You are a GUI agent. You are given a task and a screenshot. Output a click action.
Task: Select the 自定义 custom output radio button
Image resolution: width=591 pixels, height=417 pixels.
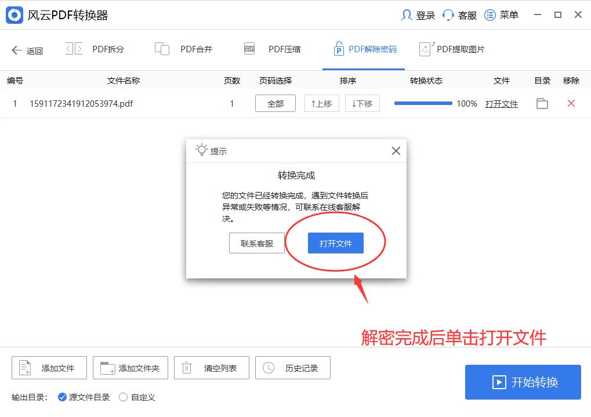pyautogui.click(x=123, y=397)
